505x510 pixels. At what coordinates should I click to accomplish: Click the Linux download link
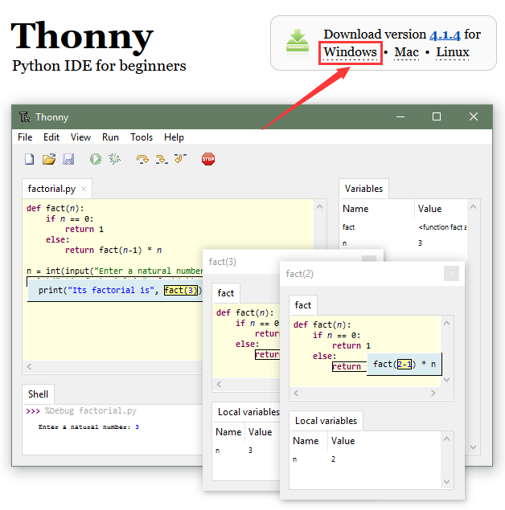[453, 52]
